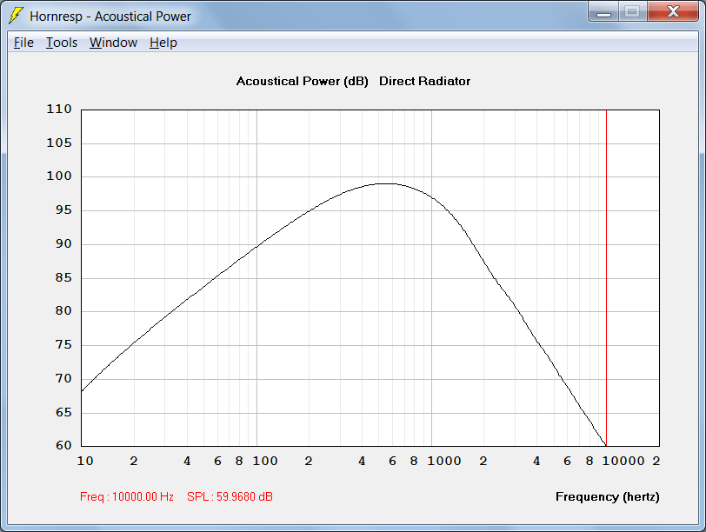Open the File menu
Image resolution: width=706 pixels, height=532 pixels.
[x=23, y=43]
